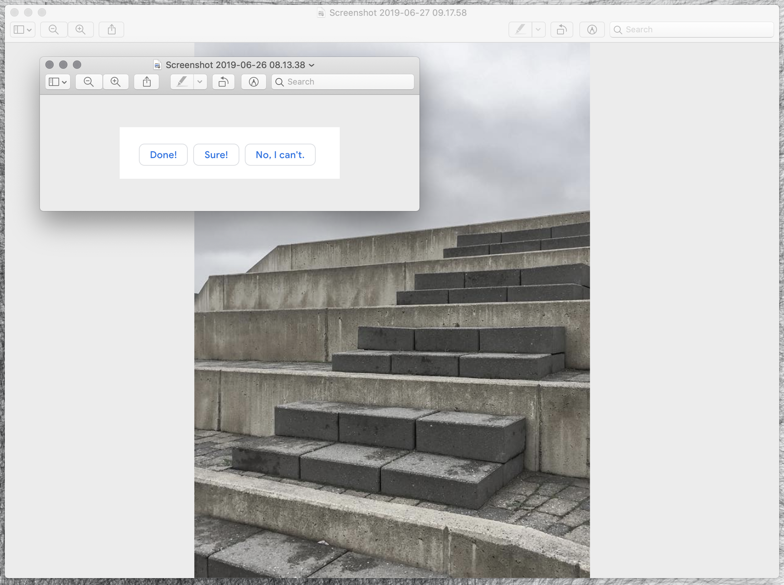The width and height of the screenshot is (784, 585).
Task: Open sidebar view menu in 08.13.38 window
Action: coord(58,82)
